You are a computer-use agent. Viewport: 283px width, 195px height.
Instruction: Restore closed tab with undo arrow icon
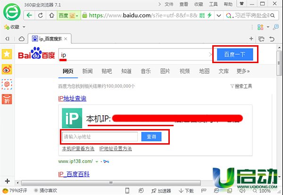272,39
